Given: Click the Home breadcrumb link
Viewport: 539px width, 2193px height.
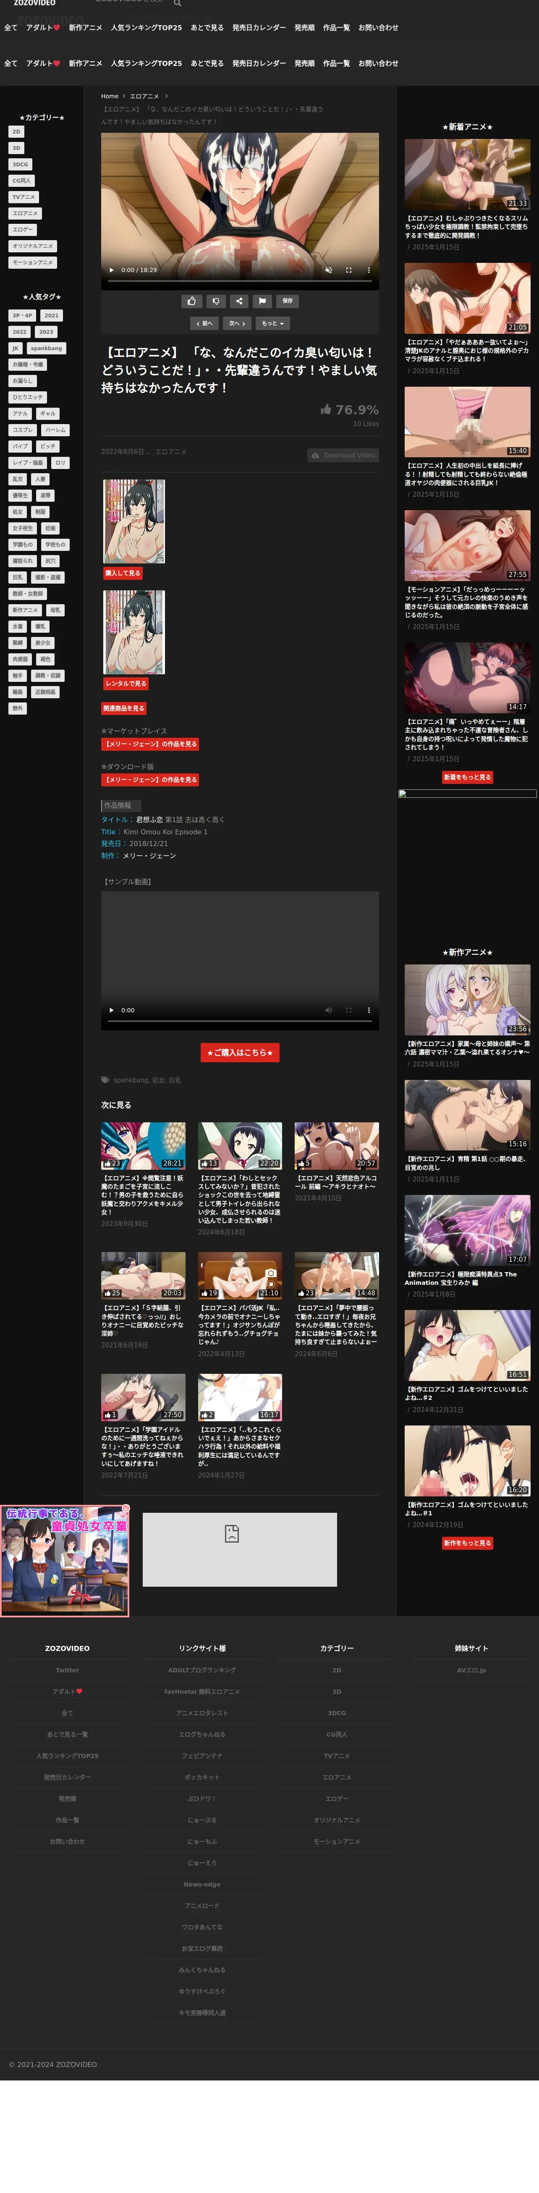Looking at the screenshot, I should [x=110, y=96].
